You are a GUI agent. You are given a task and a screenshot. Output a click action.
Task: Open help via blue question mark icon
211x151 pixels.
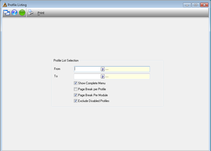14,13
